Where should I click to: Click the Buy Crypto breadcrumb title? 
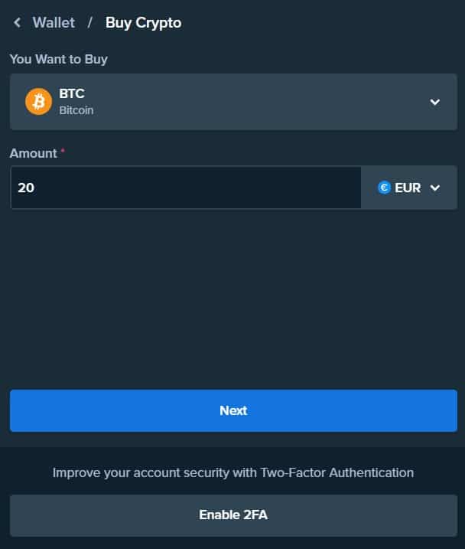[143, 23]
